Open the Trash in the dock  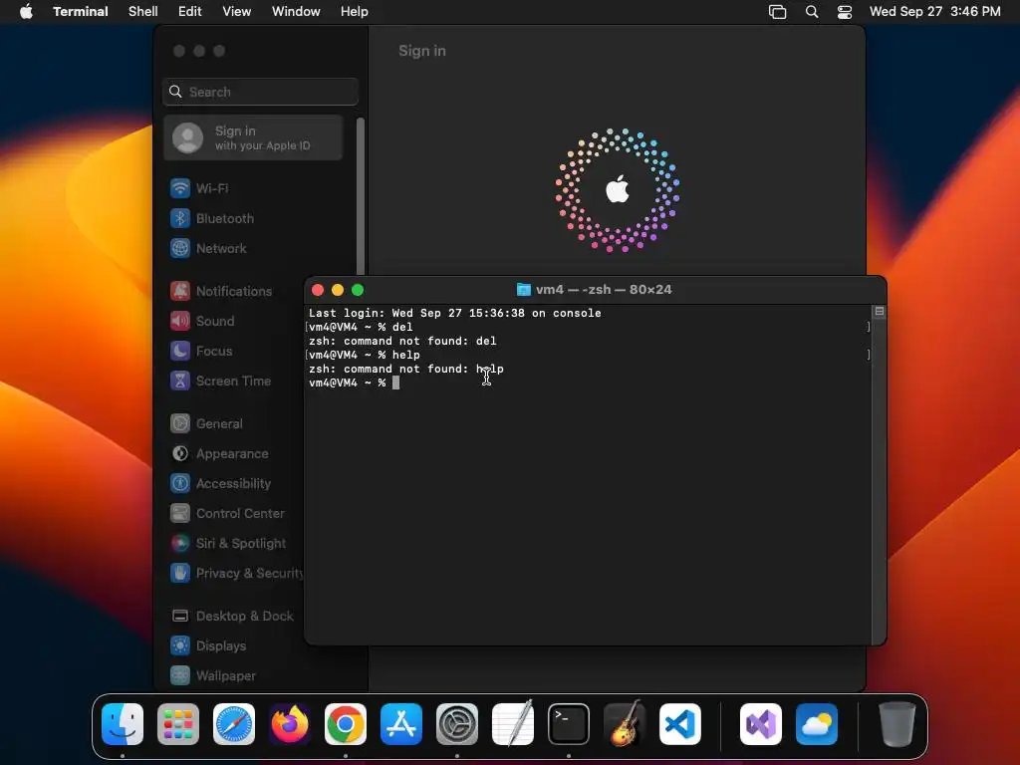[x=897, y=724]
